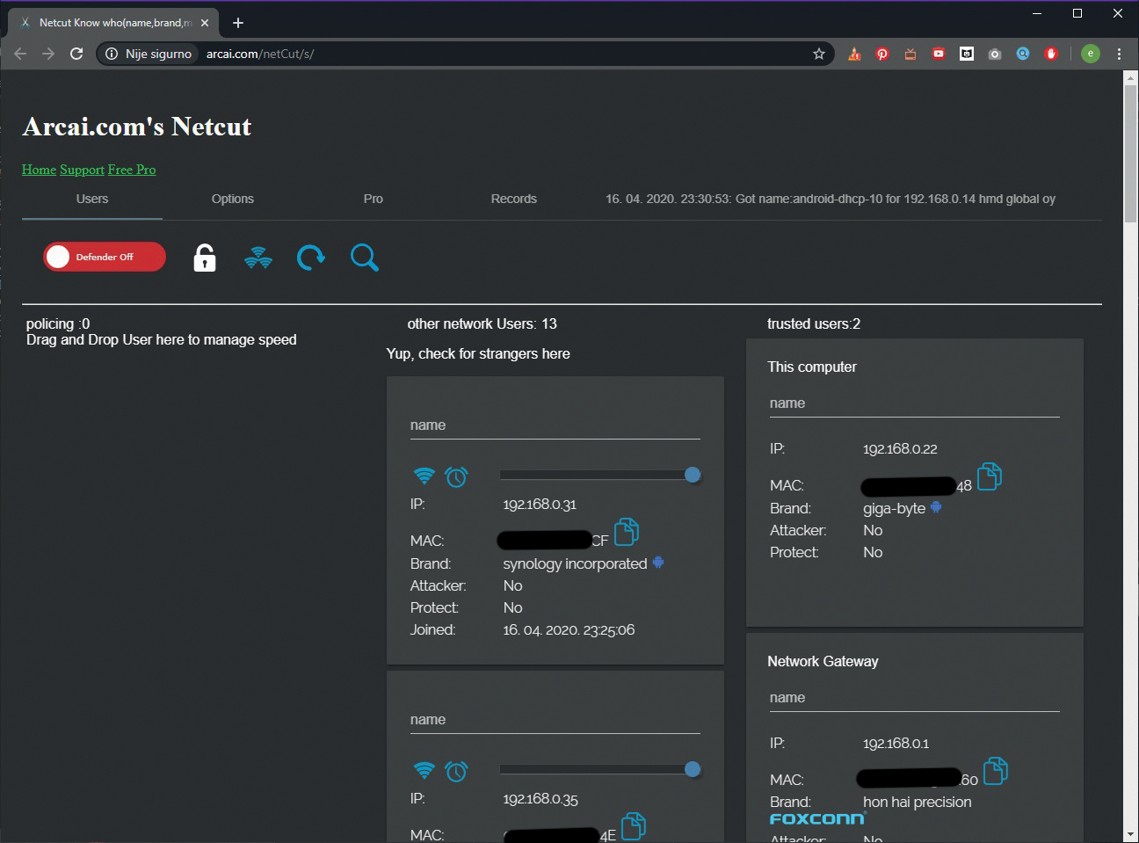The height and width of the screenshot is (843, 1139).
Task: Close the Netcut browser tab
Action: (x=205, y=23)
